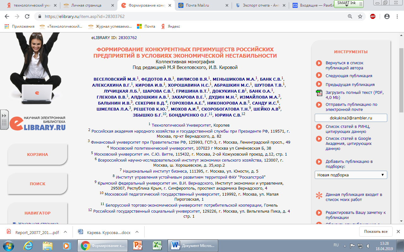Open the «Технологический... bookmark
This screenshot has width=404, height=252.
tap(61, 26)
